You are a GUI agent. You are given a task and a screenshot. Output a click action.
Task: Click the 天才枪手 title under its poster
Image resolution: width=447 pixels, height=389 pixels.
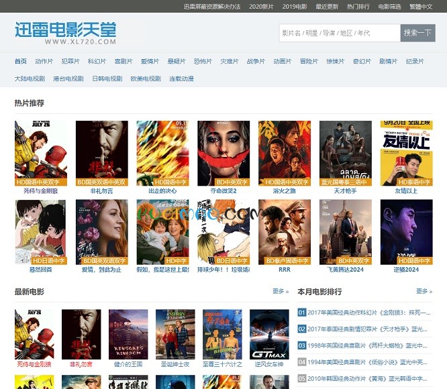pyautogui.click(x=346, y=190)
